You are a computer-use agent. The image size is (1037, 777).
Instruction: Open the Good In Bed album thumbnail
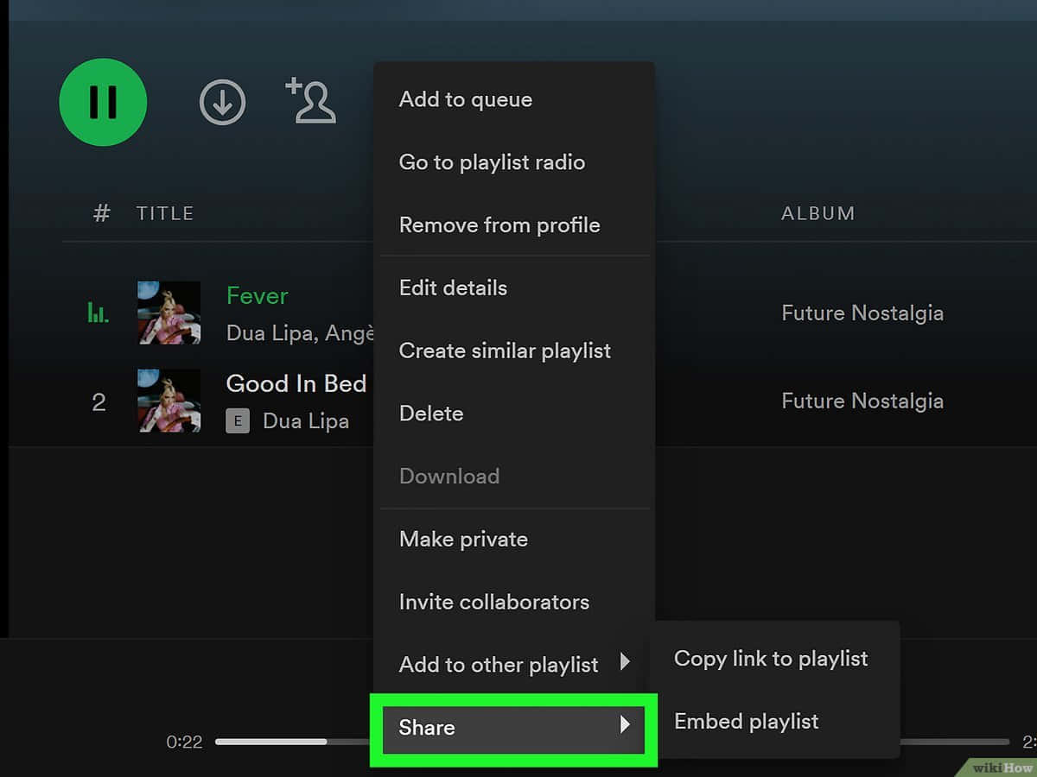pyautogui.click(x=169, y=401)
